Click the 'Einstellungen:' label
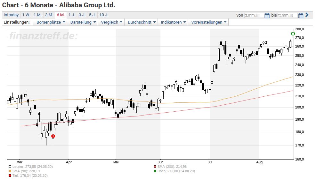The height and width of the screenshot is (179, 317). (x=17, y=22)
